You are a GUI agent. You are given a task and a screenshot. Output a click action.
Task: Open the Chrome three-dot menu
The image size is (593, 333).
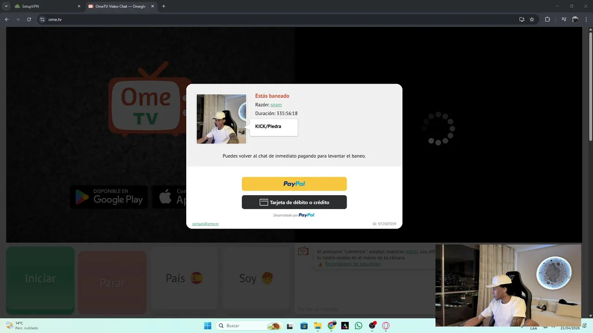coord(586,19)
